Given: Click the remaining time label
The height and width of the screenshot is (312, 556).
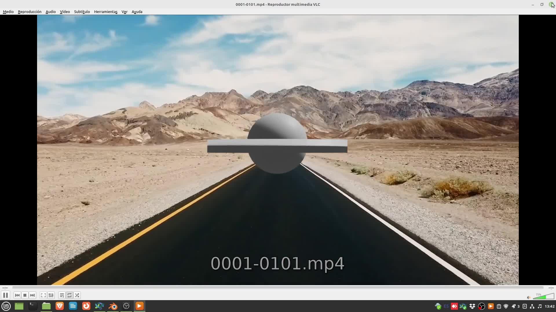Looking at the screenshot, I should [x=551, y=288].
